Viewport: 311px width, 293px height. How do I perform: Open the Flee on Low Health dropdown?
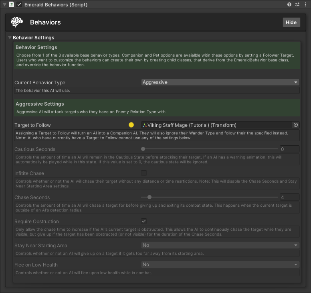pyautogui.click(x=220, y=265)
